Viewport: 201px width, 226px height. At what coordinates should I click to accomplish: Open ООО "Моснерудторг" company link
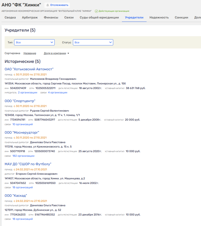click(22, 132)
